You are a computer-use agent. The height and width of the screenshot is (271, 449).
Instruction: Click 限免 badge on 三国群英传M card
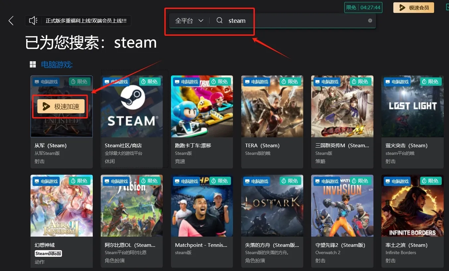coord(361,81)
